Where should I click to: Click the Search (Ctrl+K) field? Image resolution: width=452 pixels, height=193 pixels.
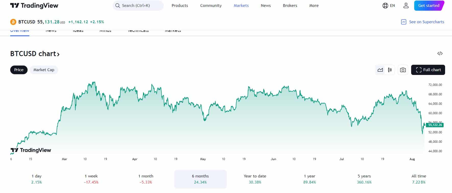tap(138, 6)
